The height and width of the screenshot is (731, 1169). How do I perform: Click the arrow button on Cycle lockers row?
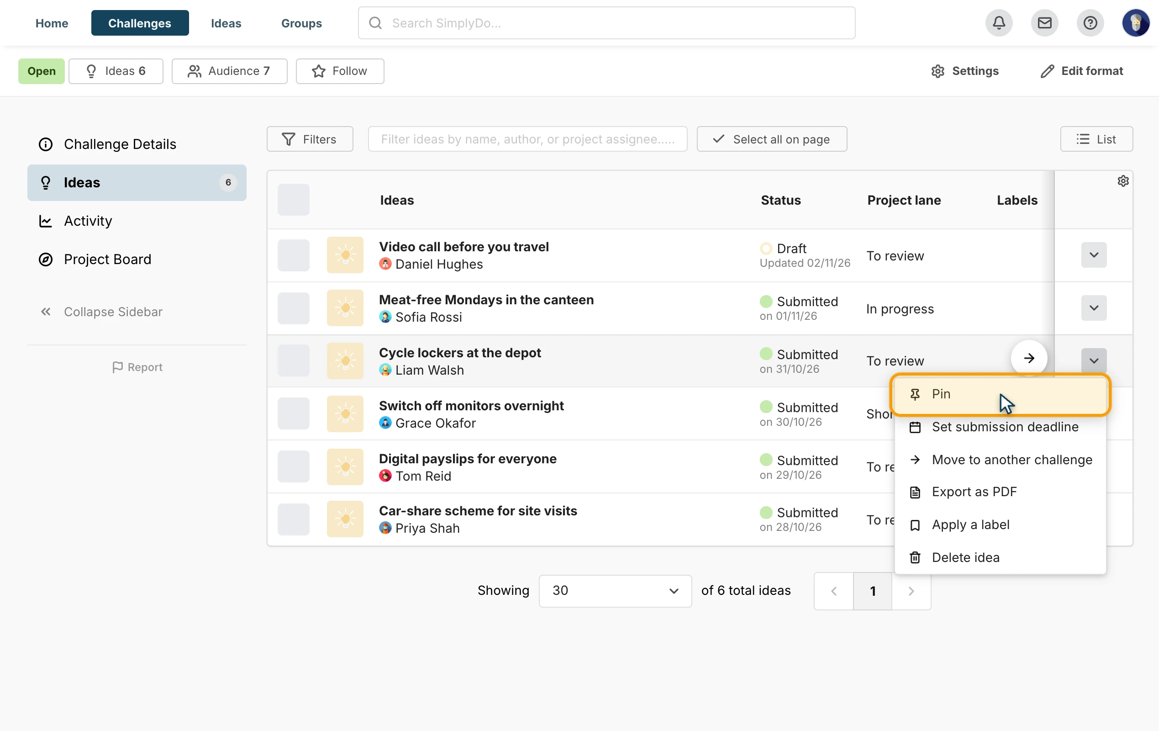click(x=1029, y=358)
